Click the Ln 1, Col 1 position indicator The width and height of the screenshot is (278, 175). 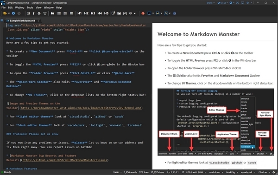tap(173, 172)
